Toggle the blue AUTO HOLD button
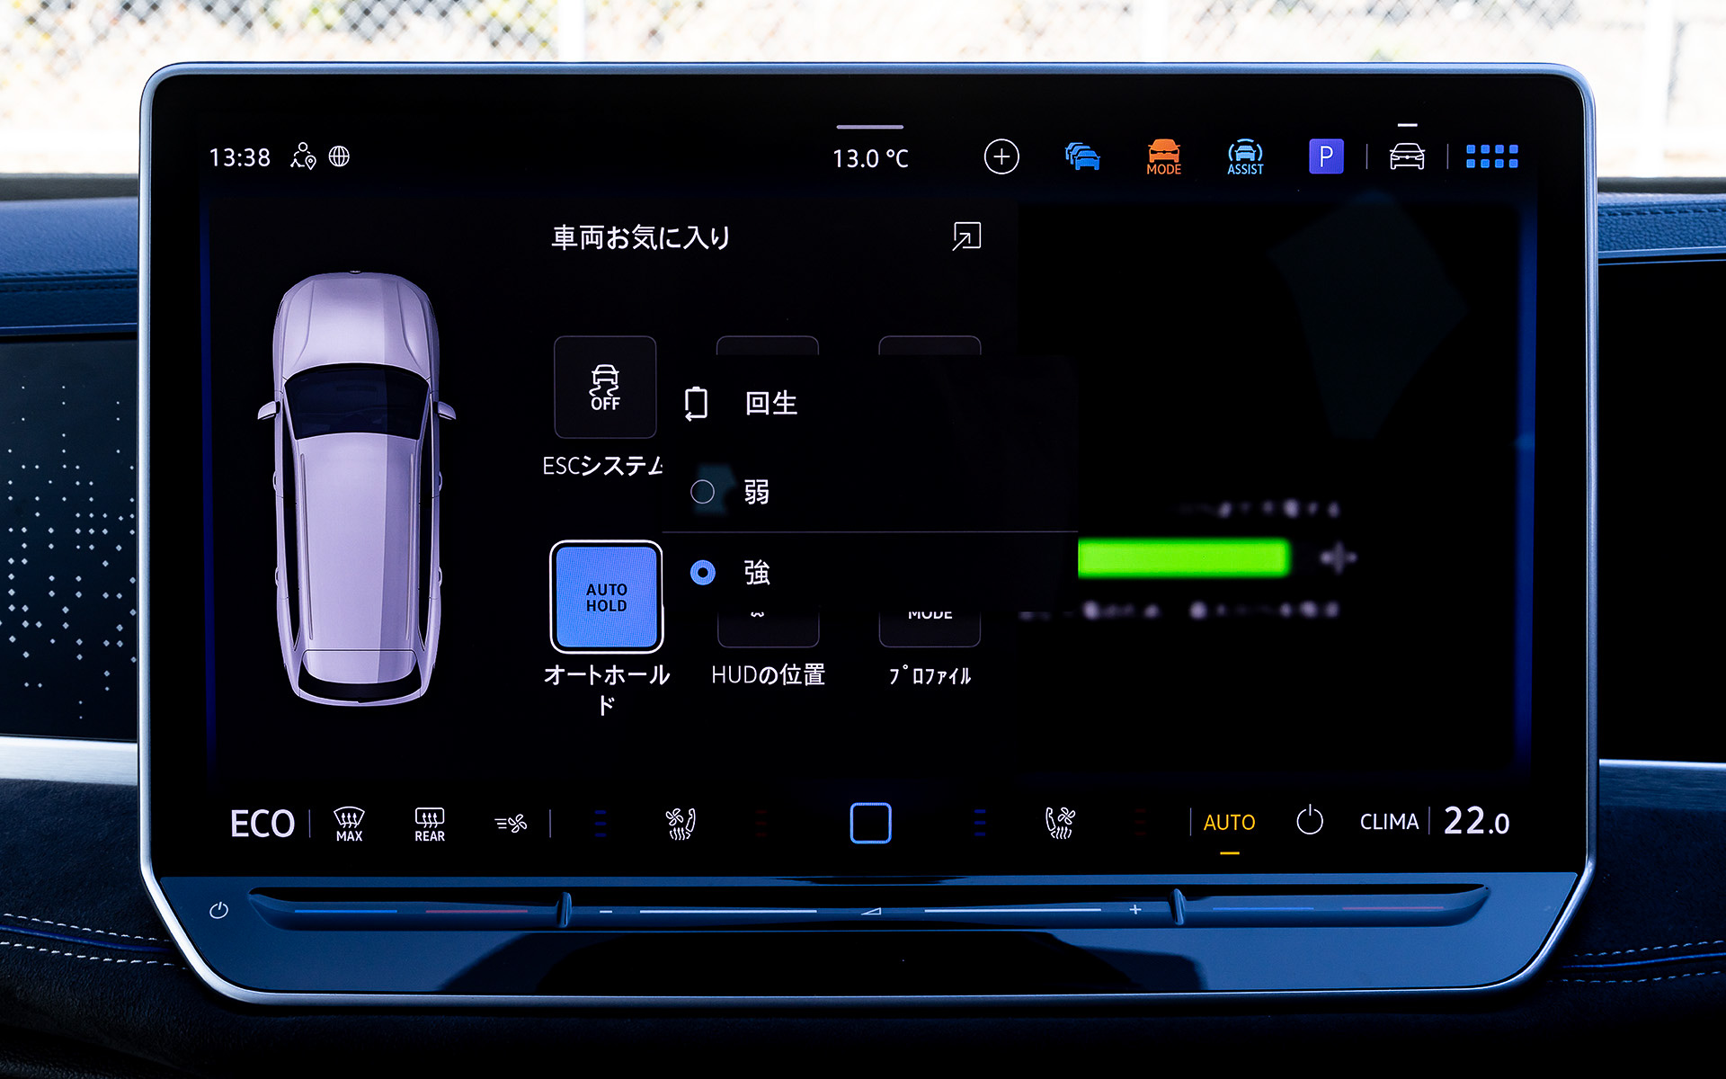Viewport: 1726px width, 1079px height. pyautogui.click(x=606, y=595)
